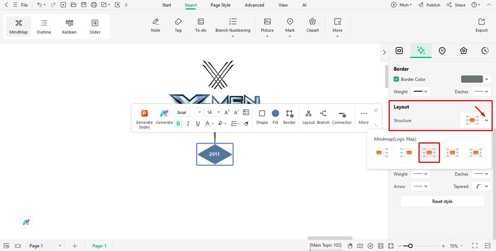Open the Border Weight dropdown
The image size is (496, 251).
421,91
